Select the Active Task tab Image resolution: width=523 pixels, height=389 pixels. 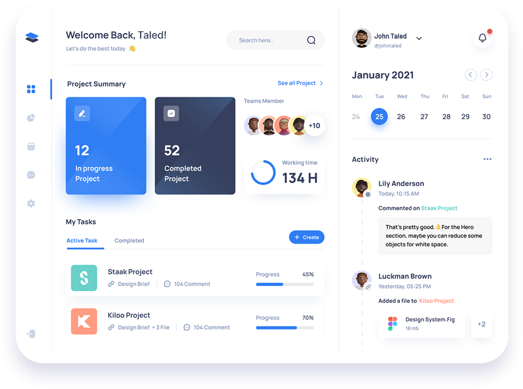82,241
